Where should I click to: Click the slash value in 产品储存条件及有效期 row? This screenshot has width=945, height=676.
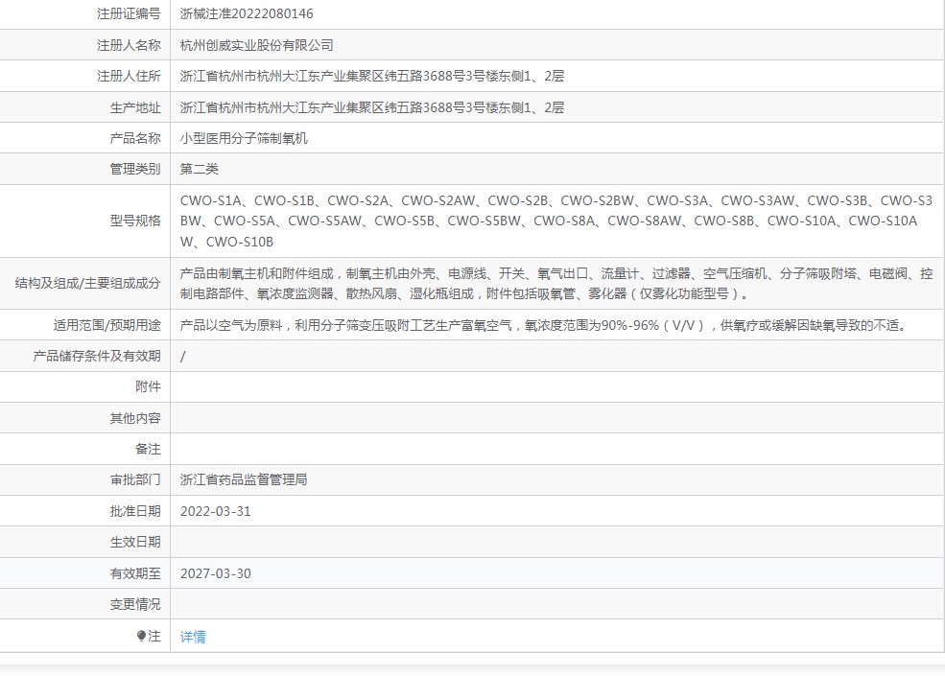coord(182,357)
